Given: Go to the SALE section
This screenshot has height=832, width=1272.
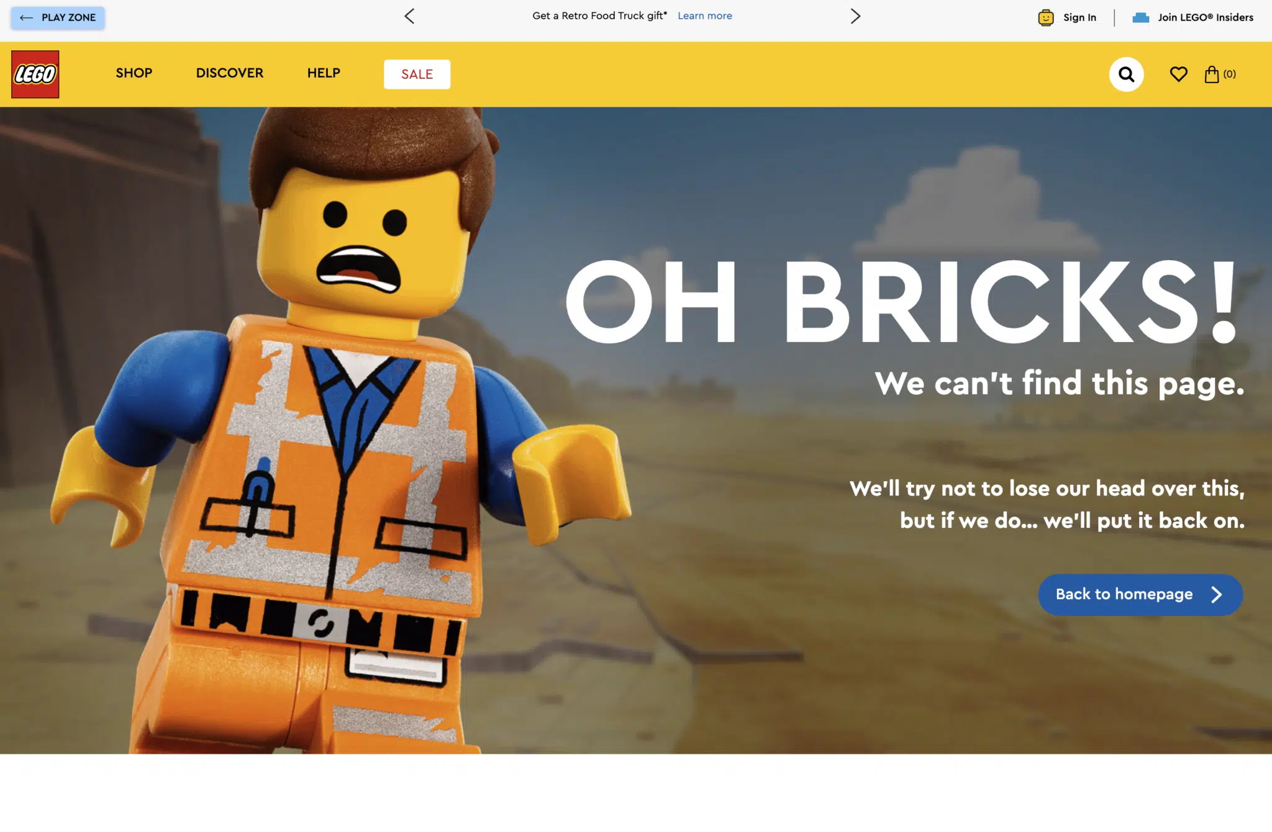Looking at the screenshot, I should click(417, 75).
